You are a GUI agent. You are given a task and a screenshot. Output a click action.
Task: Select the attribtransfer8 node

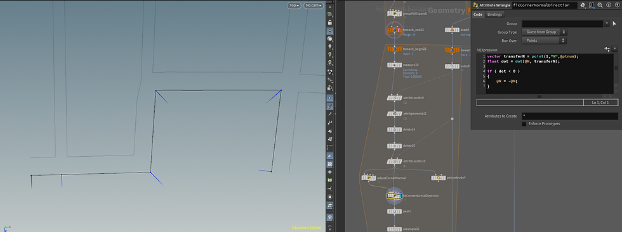click(x=394, y=97)
